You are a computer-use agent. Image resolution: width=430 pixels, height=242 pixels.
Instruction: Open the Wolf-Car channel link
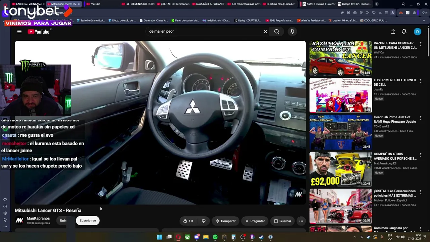(x=379, y=52)
